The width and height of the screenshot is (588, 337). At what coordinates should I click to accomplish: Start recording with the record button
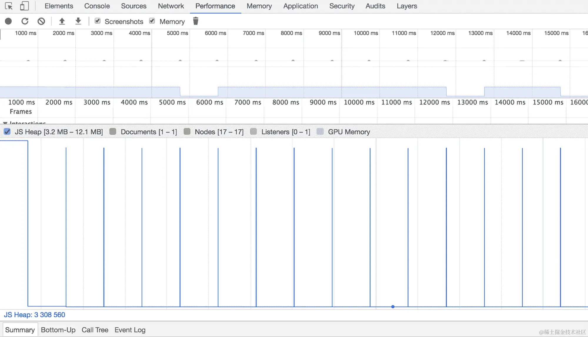coord(8,21)
